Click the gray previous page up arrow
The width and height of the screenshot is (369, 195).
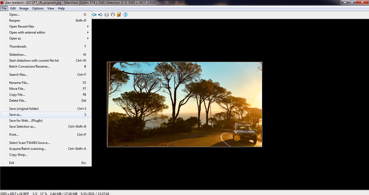coord(107,15)
